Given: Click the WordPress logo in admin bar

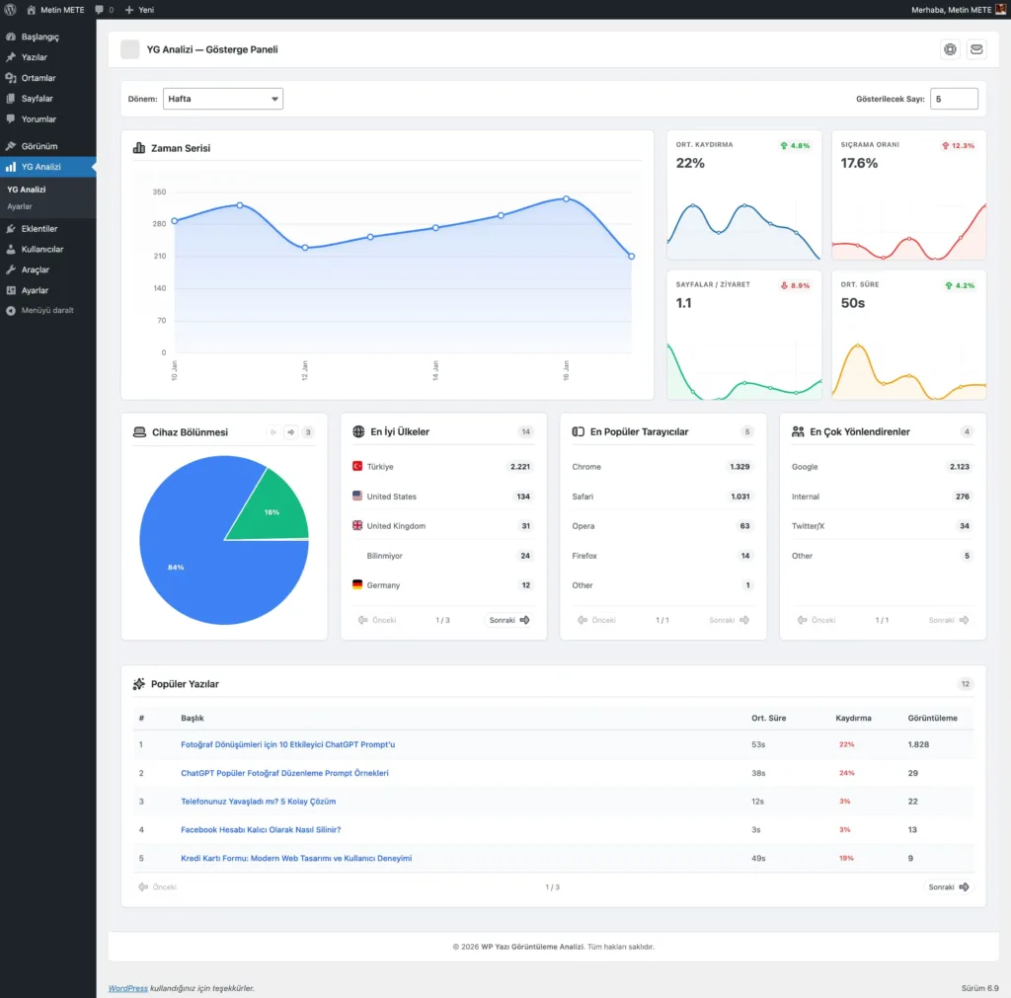Looking at the screenshot, I should coord(10,9).
